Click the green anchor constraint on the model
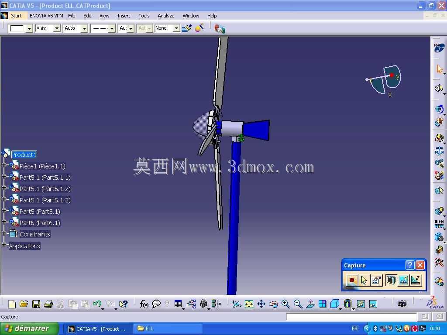 pos(241,138)
